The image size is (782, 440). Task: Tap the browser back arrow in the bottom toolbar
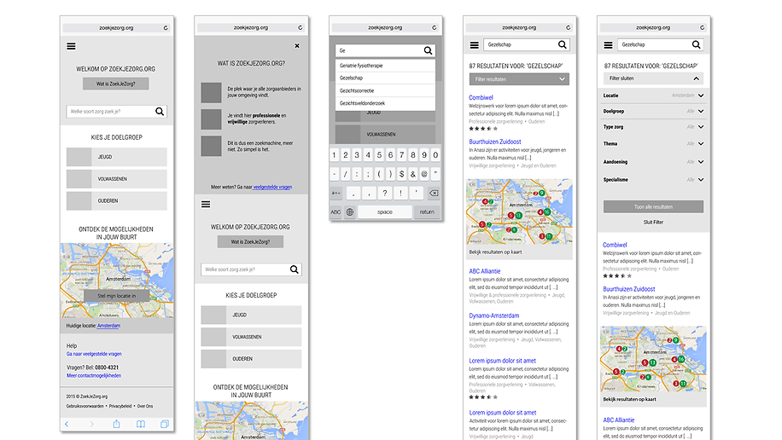67,424
